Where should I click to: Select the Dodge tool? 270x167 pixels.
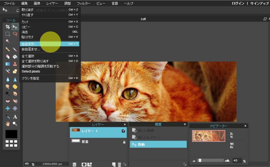coord(7,94)
